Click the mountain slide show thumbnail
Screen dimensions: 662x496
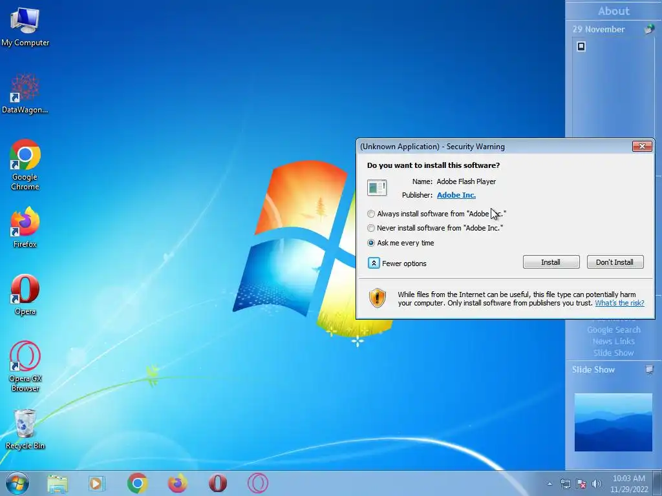pos(613,422)
